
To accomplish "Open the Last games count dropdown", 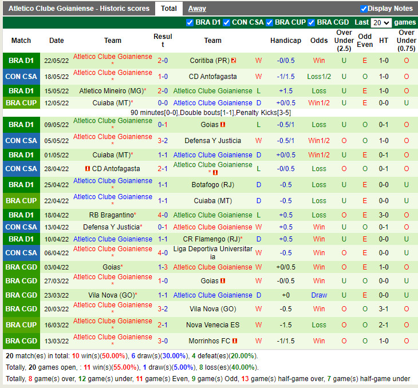I will (381, 23).
